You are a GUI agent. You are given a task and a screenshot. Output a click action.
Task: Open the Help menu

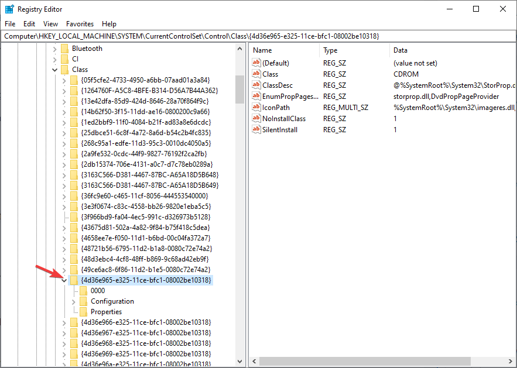[x=109, y=24]
